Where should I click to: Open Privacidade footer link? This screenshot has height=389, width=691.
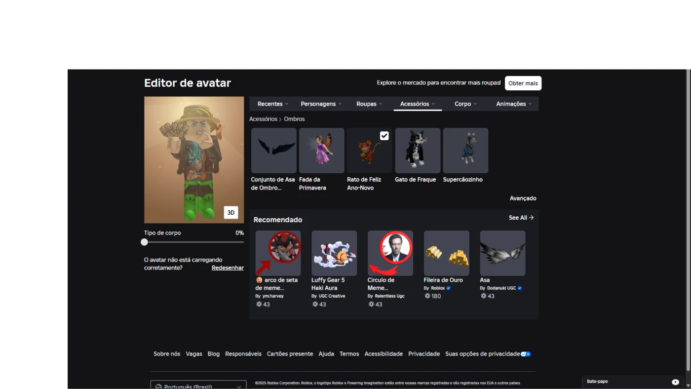point(424,354)
